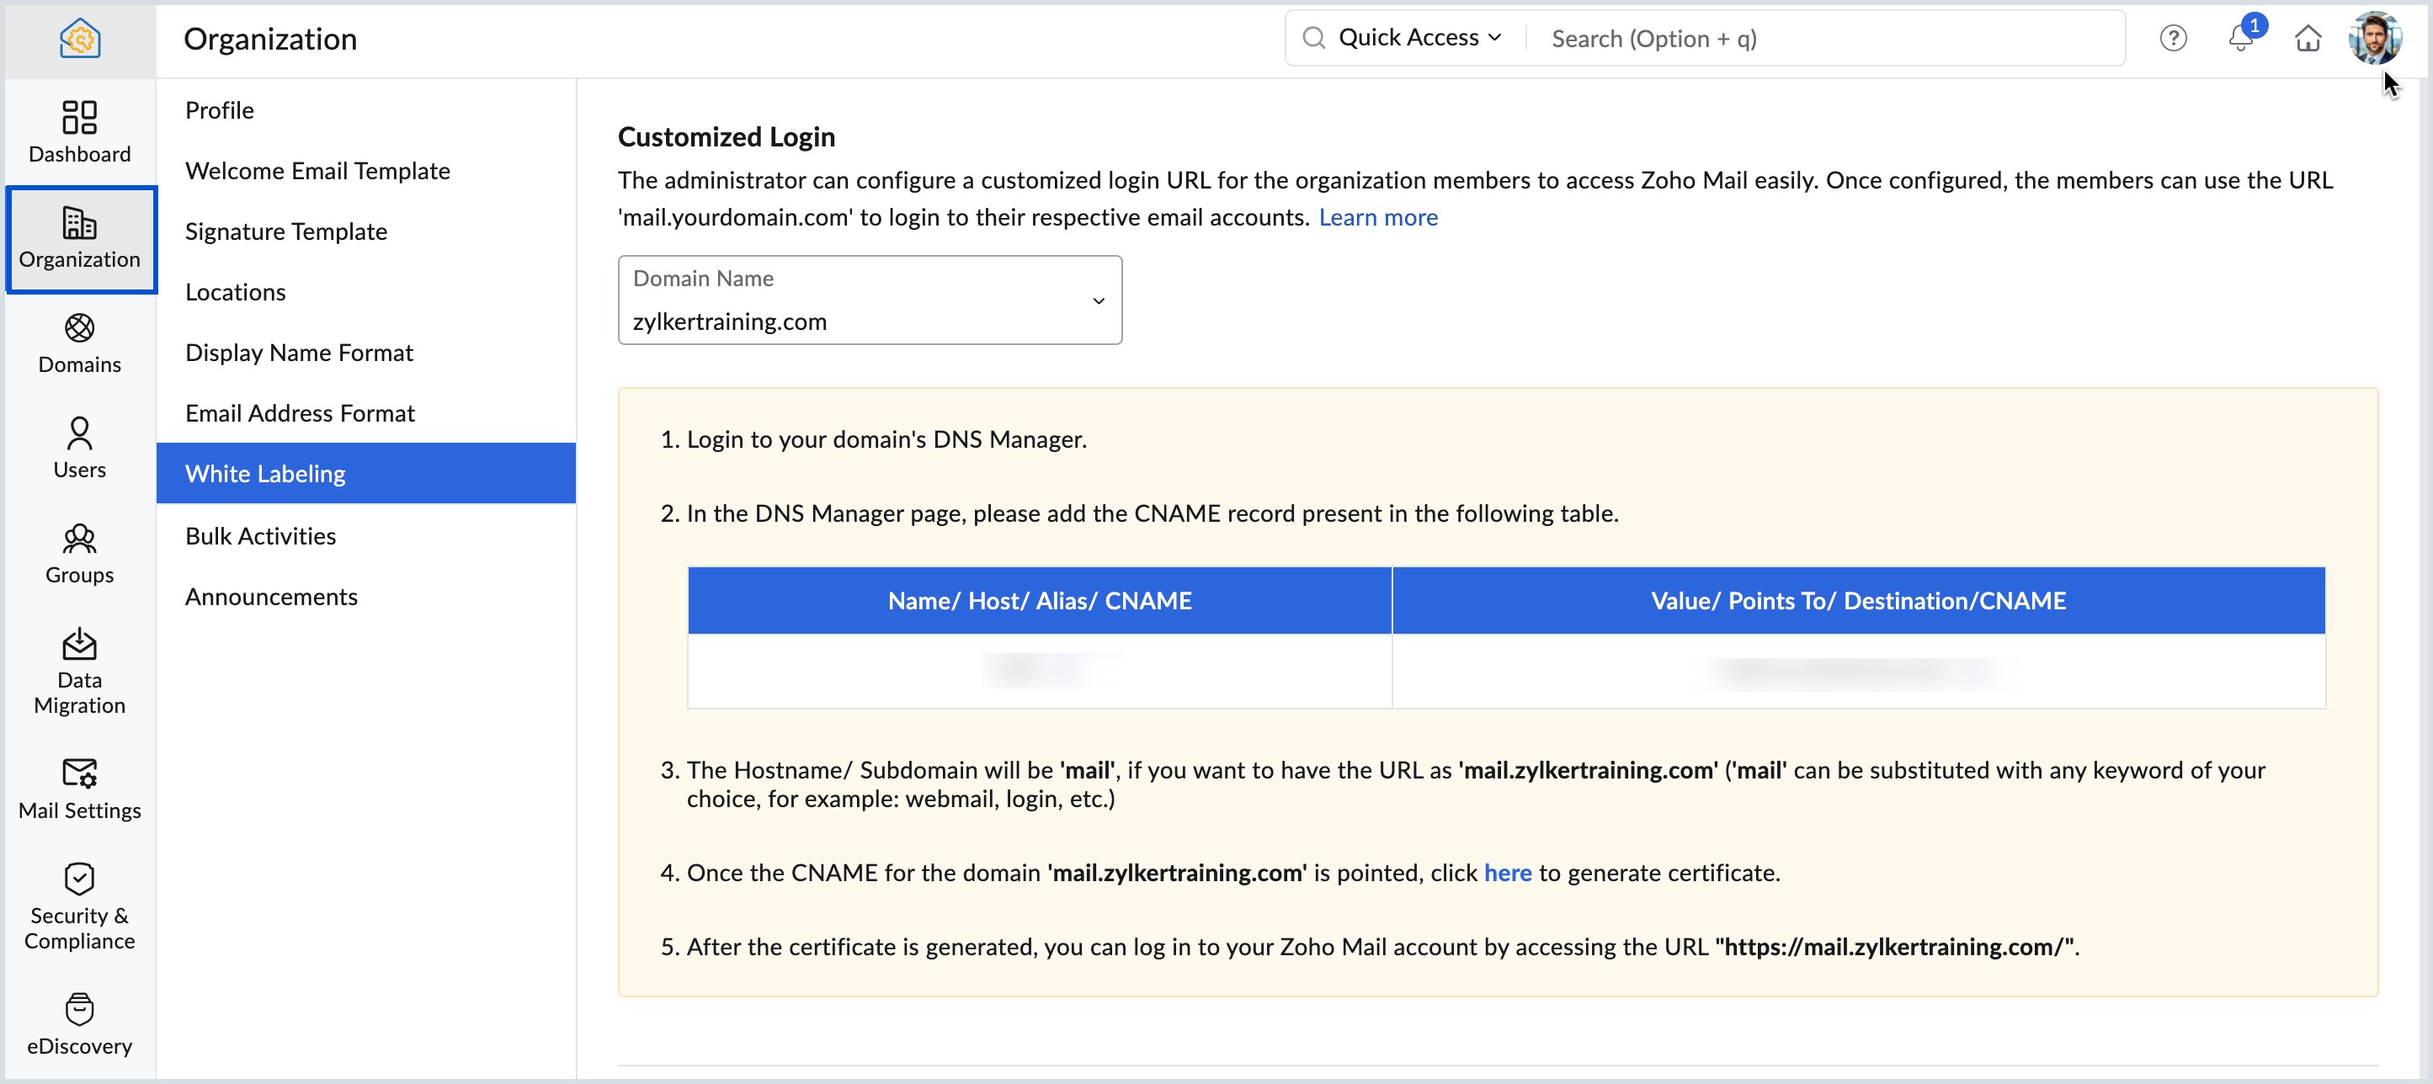
Task: Click the home icon in the header
Action: (x=2308, y=39)
